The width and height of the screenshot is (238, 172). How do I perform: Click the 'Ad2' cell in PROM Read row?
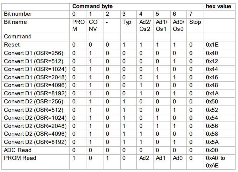(x=144, y=158)
